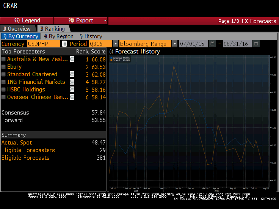Tick the checkbox for Australia & New Zeal...
The height and width of the screenshot is (209, 279).
[x=3, y=59]
